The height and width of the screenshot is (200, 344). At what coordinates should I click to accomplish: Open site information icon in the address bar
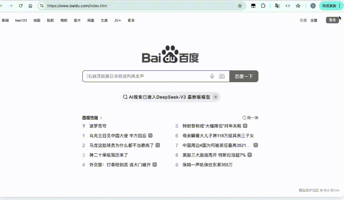42,5
